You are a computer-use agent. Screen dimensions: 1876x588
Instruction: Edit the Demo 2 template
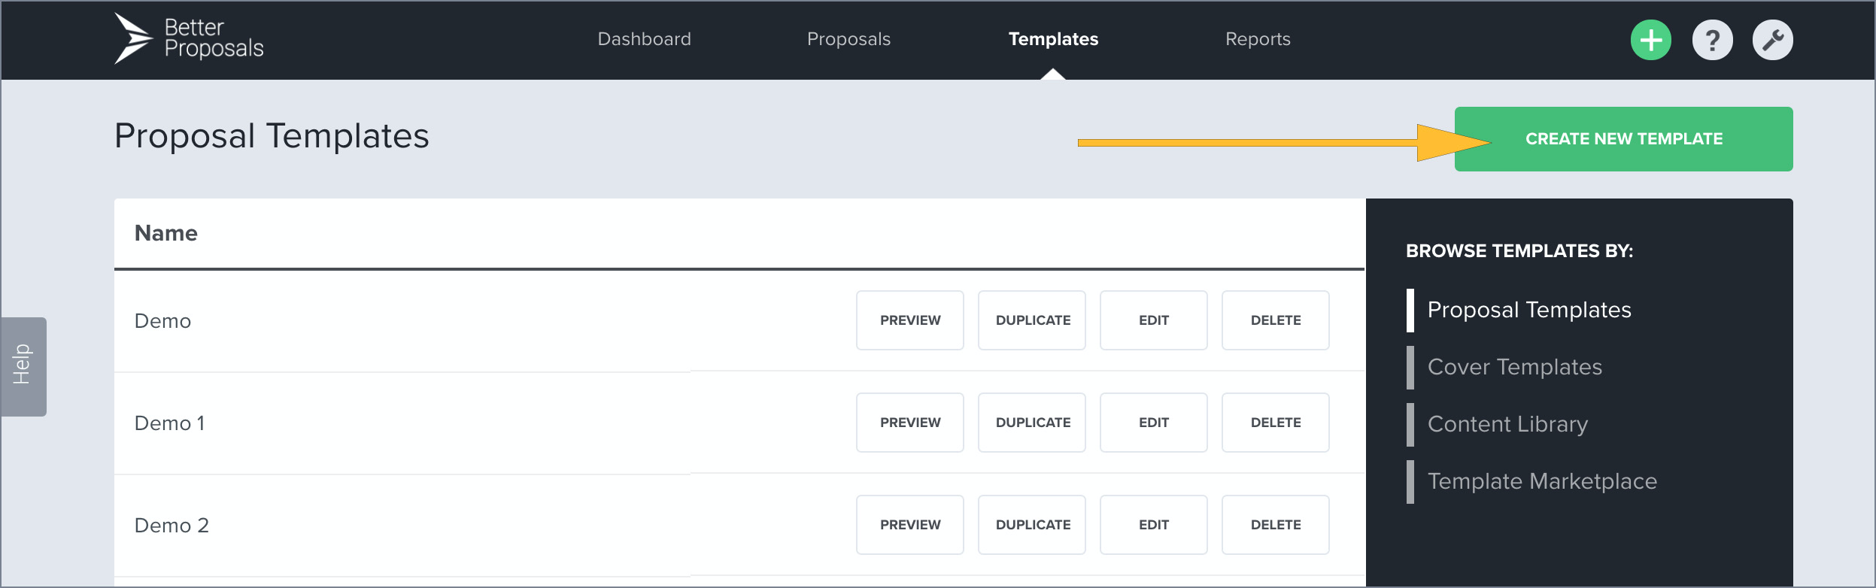pos(1153,524)
